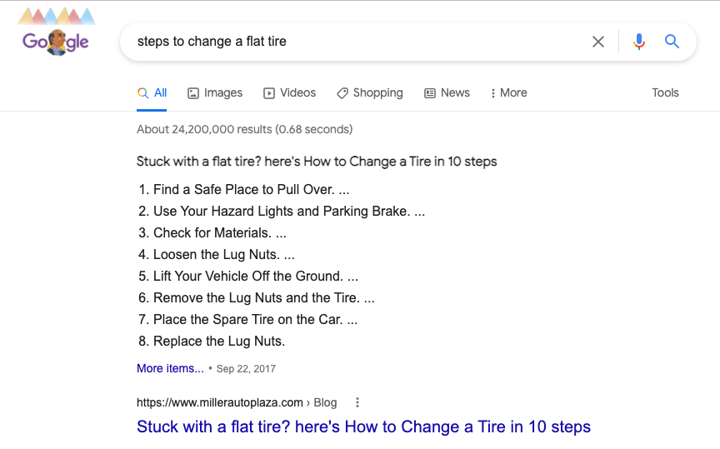This screenshot has width=720, height=449.
Task: Switch to the Videos results tab
Action: pos(289,92)
